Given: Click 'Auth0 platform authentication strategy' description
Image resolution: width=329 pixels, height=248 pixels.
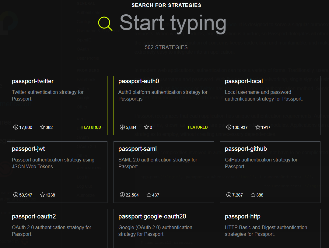Looking at the screenshot, I should pos(163,95).
